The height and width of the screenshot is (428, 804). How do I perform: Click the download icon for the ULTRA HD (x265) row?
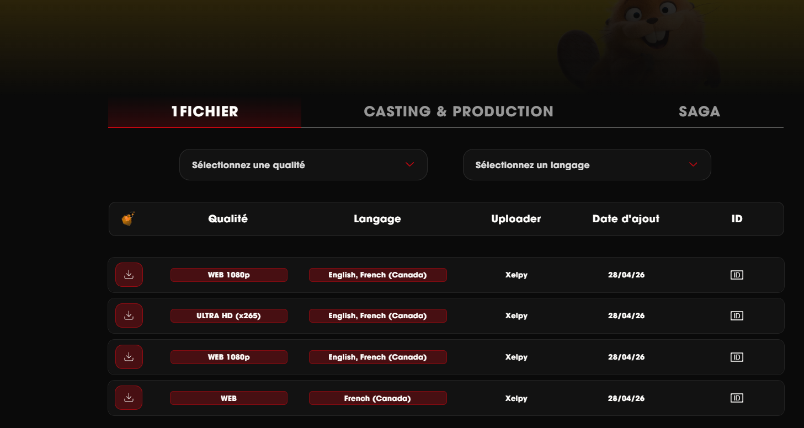129,315
